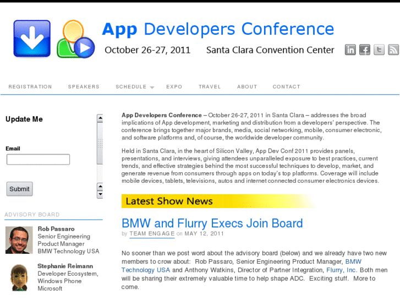Image resolution: width=400 pixels, height=300 pixels.
Task: Focus the Email input field
Action: (x=39, y=159)
